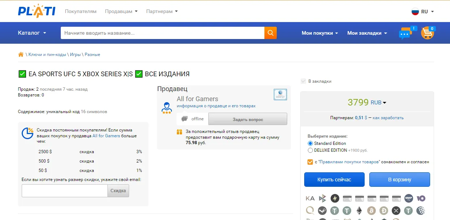Select the lightning bolt payment method
The image size is (450, 220).
click(x=335, y=198)
